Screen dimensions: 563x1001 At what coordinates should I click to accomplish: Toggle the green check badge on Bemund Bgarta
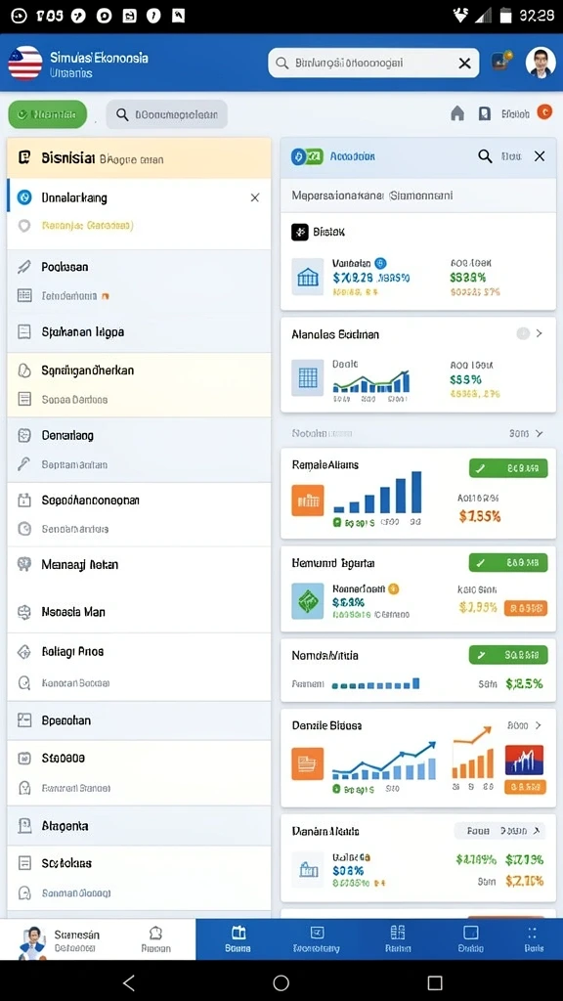[x=508, y=562]
